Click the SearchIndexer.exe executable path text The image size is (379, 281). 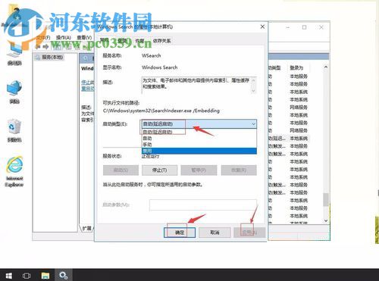click(161, 111)
